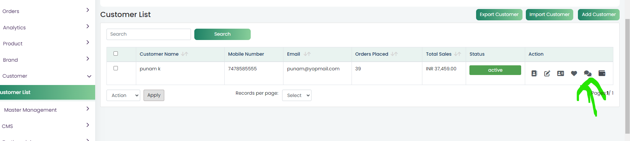
Task: Sort by Customer Name arrows icon
Action: [x=185, y=54]
